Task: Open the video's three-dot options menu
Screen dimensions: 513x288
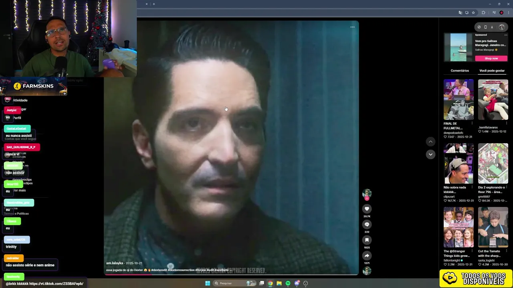Action: pyautogui.click(x=352, y=27)
